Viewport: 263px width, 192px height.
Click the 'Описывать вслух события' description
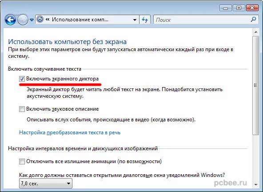tap(111, 120)
